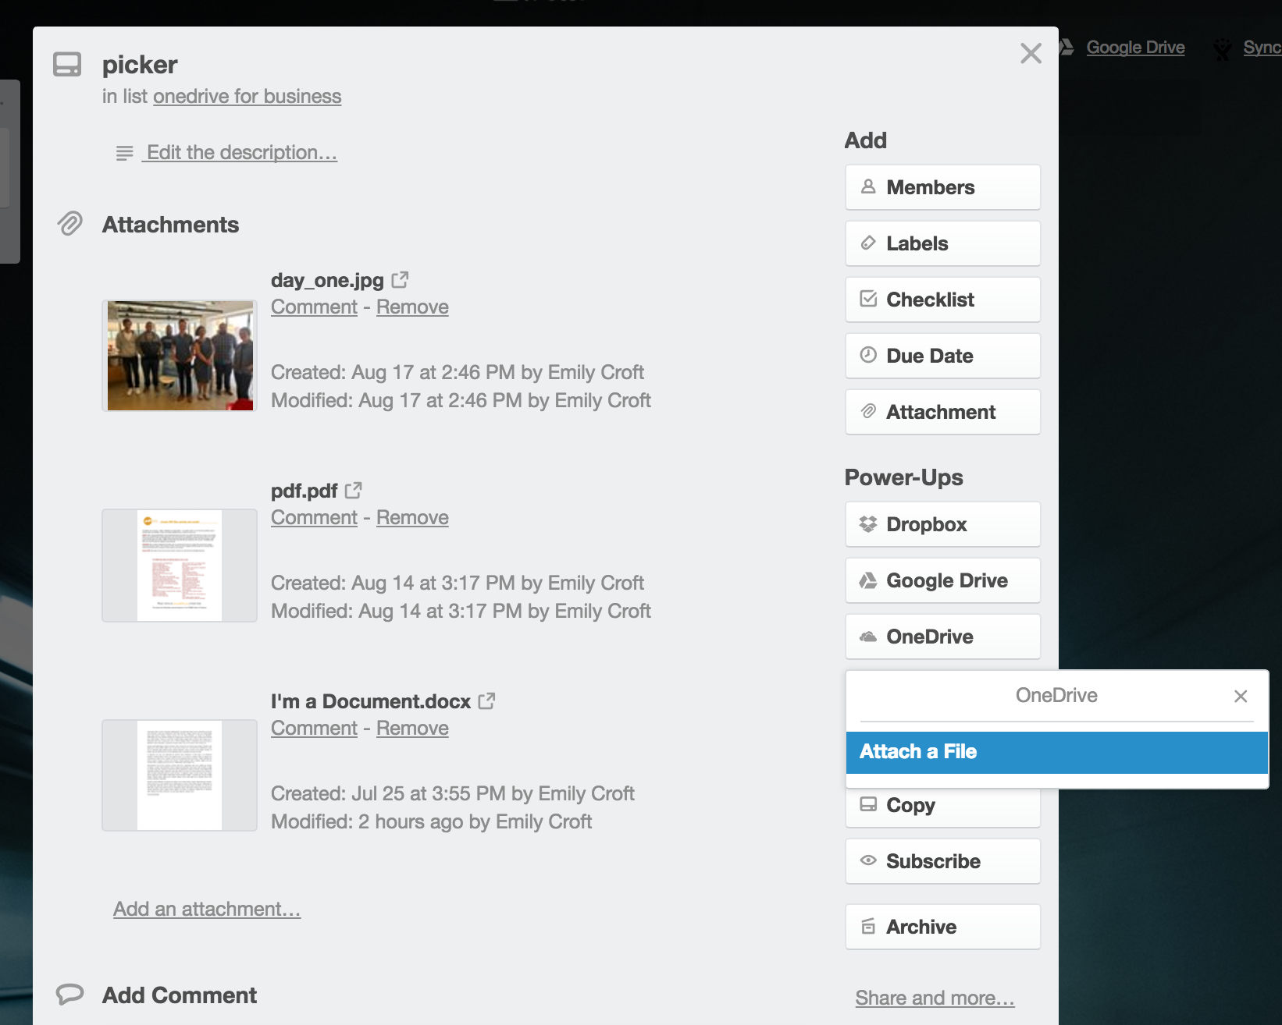
Task: Open the Google Drive Power-Up button
Action: (942, 580)
